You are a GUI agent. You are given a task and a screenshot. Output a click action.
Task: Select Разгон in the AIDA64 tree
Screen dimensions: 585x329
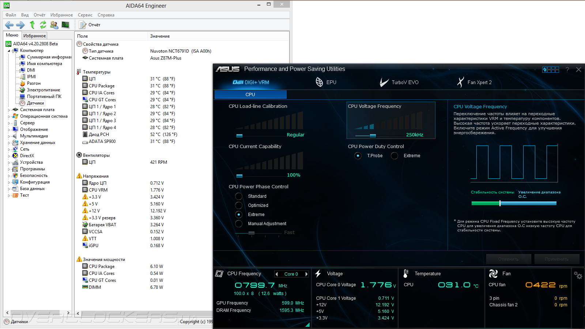tap(34, 83)
